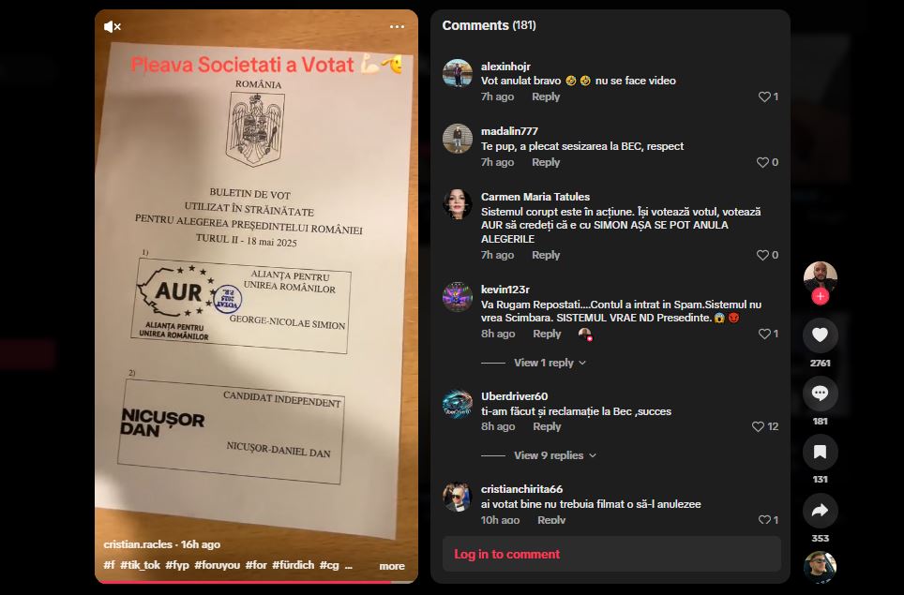Expand video description with 'more'
This screenshot has height=595, width=904.
[x=392, y=566]
